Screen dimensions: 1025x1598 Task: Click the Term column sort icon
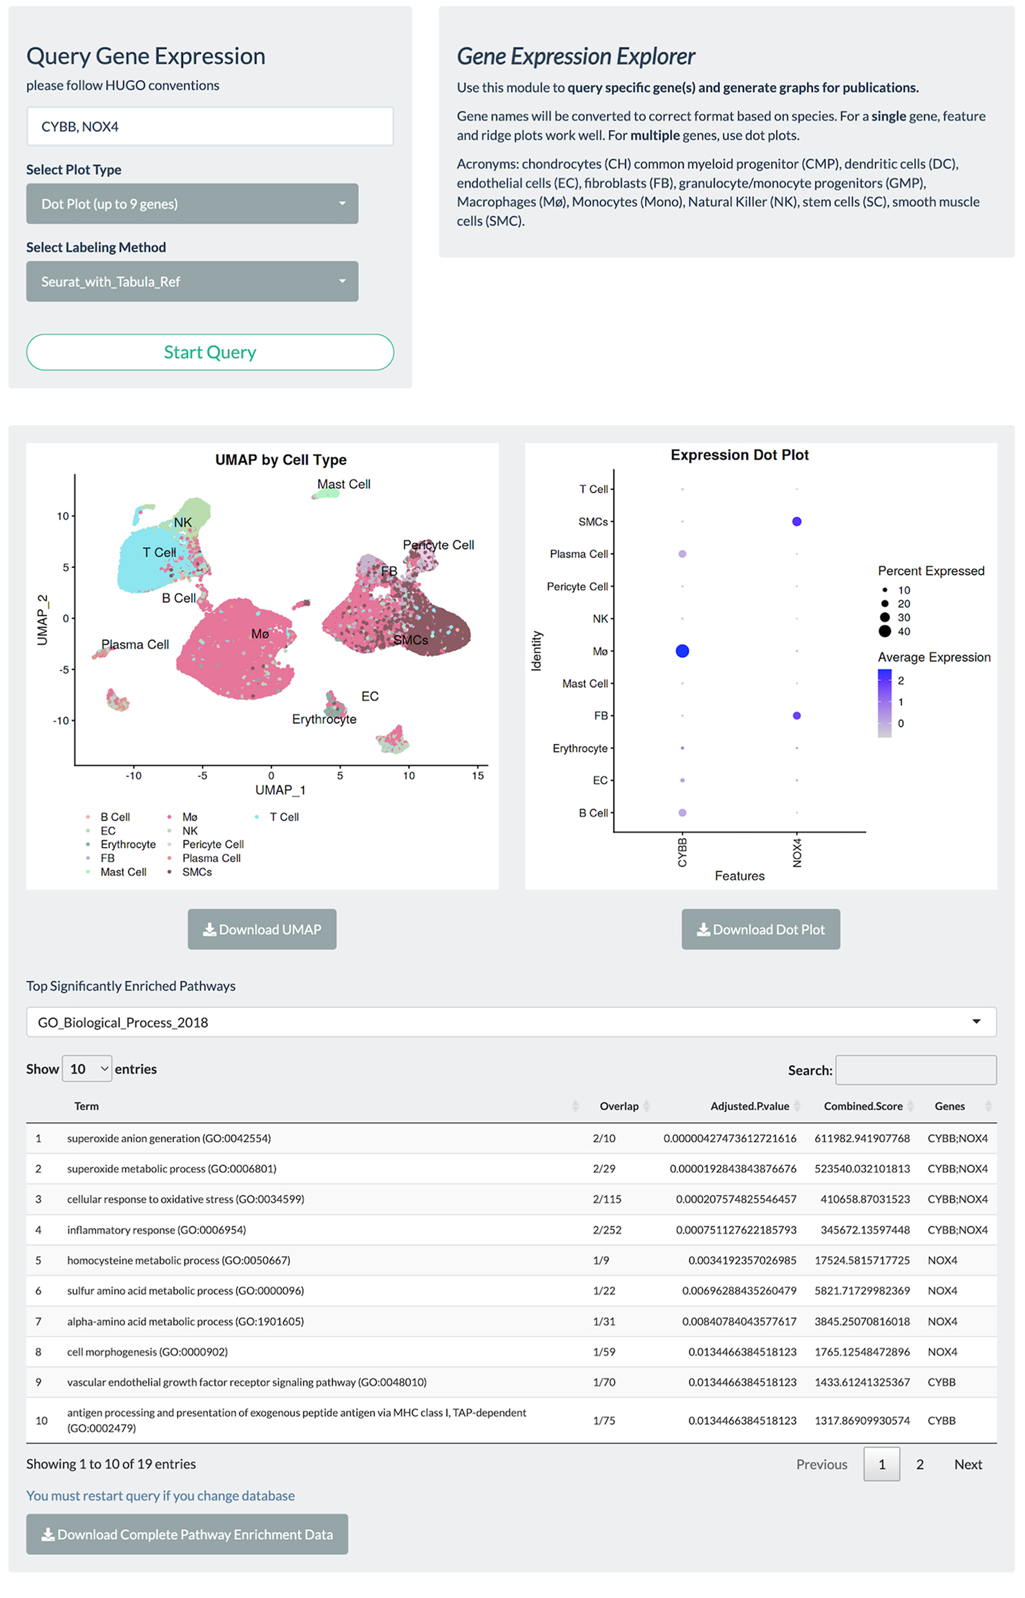point(575,1106)
